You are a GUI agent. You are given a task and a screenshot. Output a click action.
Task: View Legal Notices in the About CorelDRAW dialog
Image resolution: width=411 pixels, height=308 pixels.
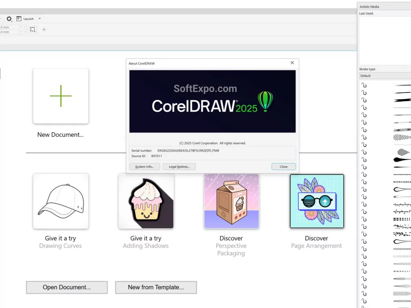[x=179, y=166]
